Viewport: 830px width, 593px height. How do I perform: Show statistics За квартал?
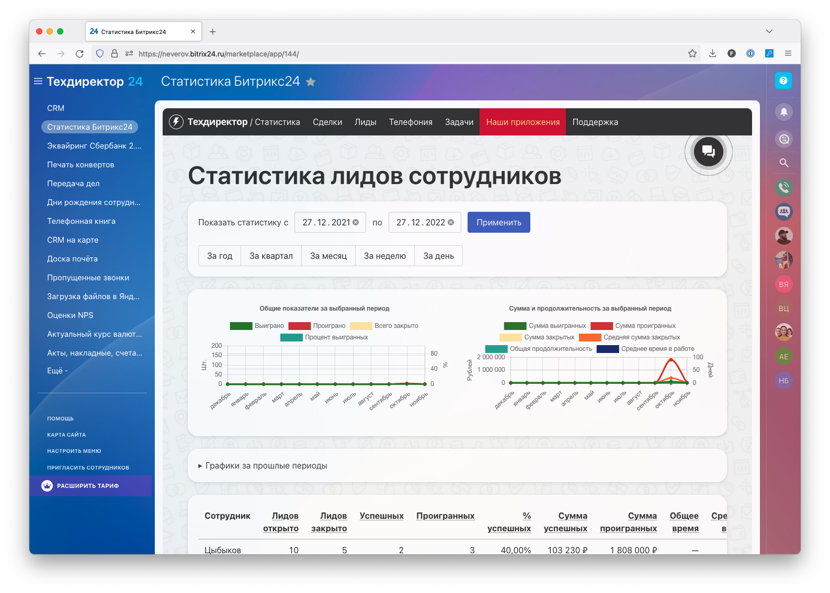(x=271, y=256)
